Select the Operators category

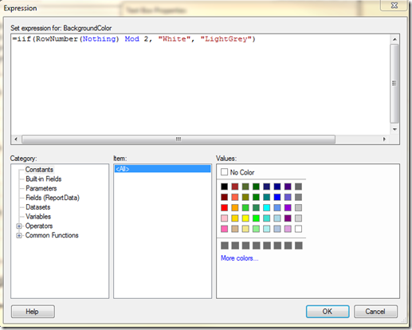(x=39, y=226)
